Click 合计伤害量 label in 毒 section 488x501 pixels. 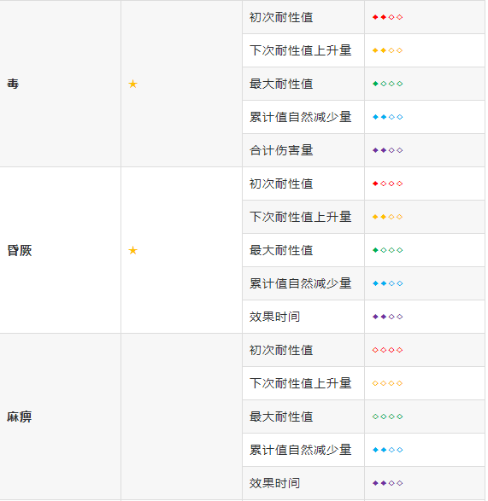point(281,150)
